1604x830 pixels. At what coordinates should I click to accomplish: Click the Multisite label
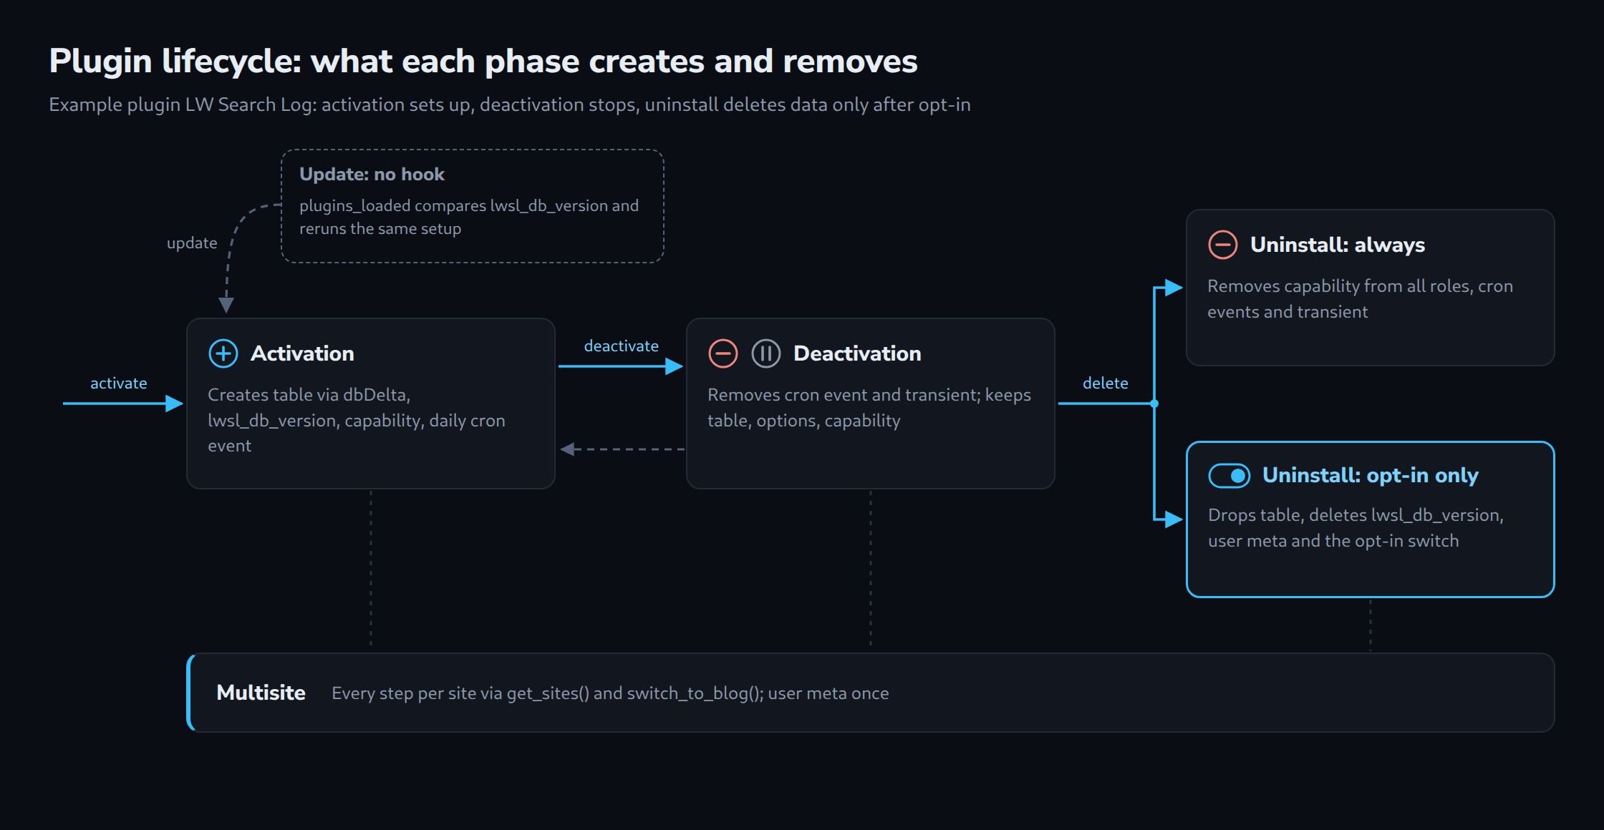(261, 693)
